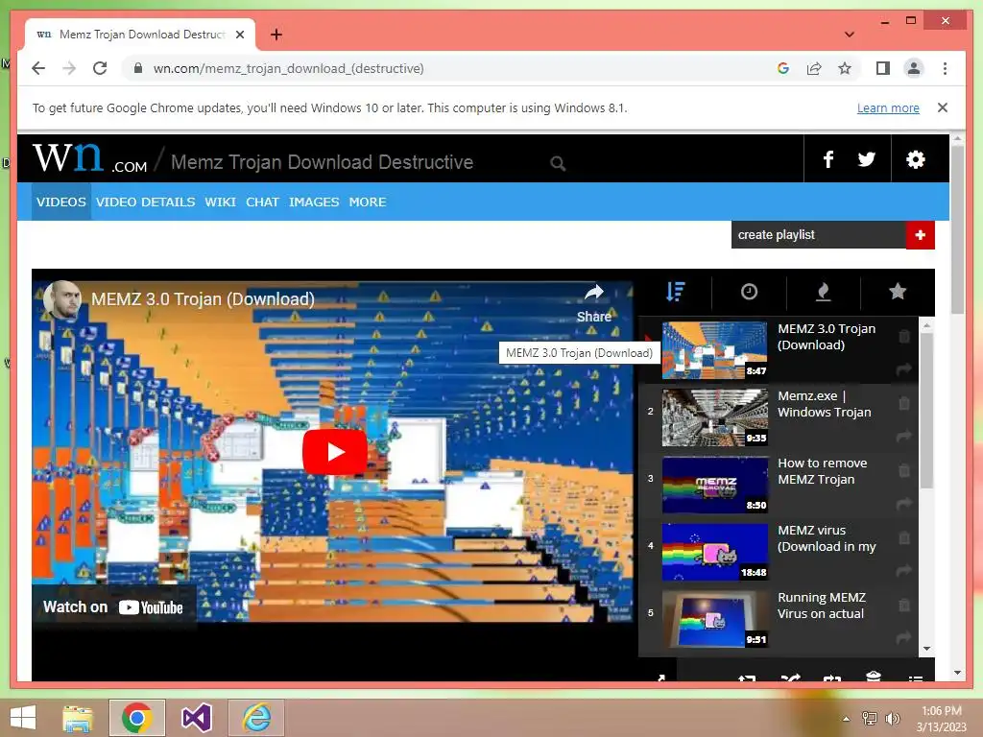
Task: Click the Learn more link
Action: [x=888, y=107]
